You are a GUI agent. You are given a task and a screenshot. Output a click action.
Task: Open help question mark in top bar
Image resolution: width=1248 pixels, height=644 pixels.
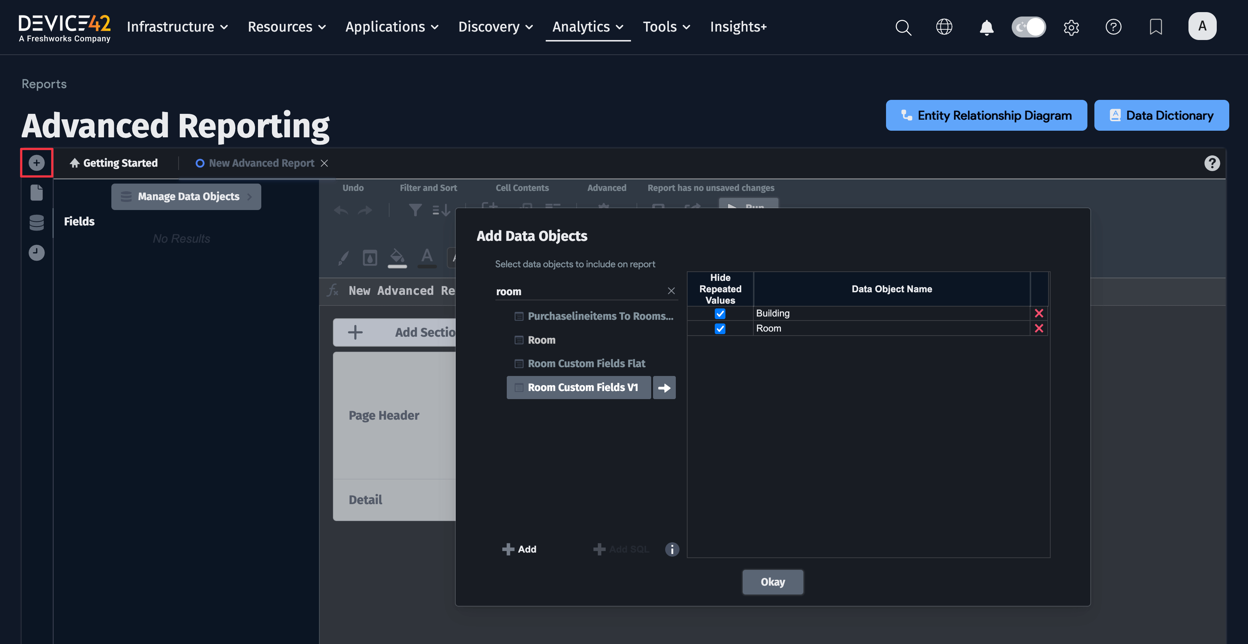(1113, 27)
